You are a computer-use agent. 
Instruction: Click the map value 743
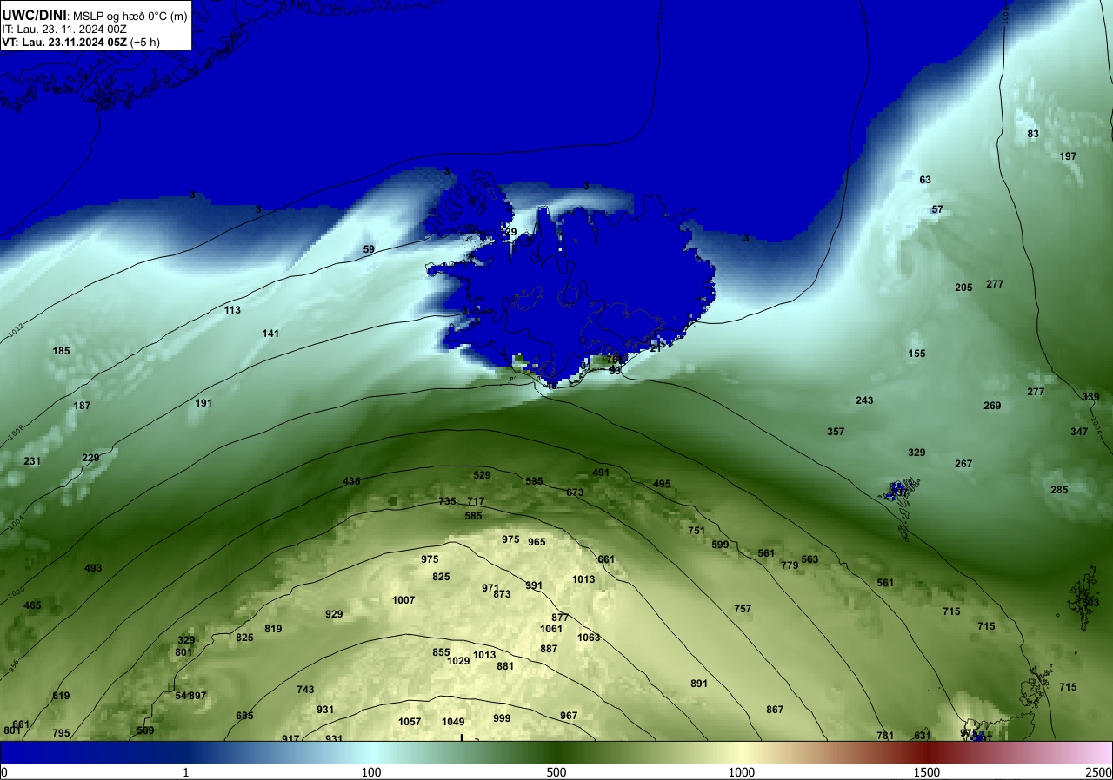click(305, 690)
